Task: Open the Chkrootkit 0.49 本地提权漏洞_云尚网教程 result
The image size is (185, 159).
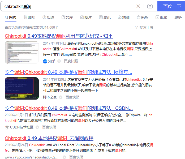Action: 49,138
